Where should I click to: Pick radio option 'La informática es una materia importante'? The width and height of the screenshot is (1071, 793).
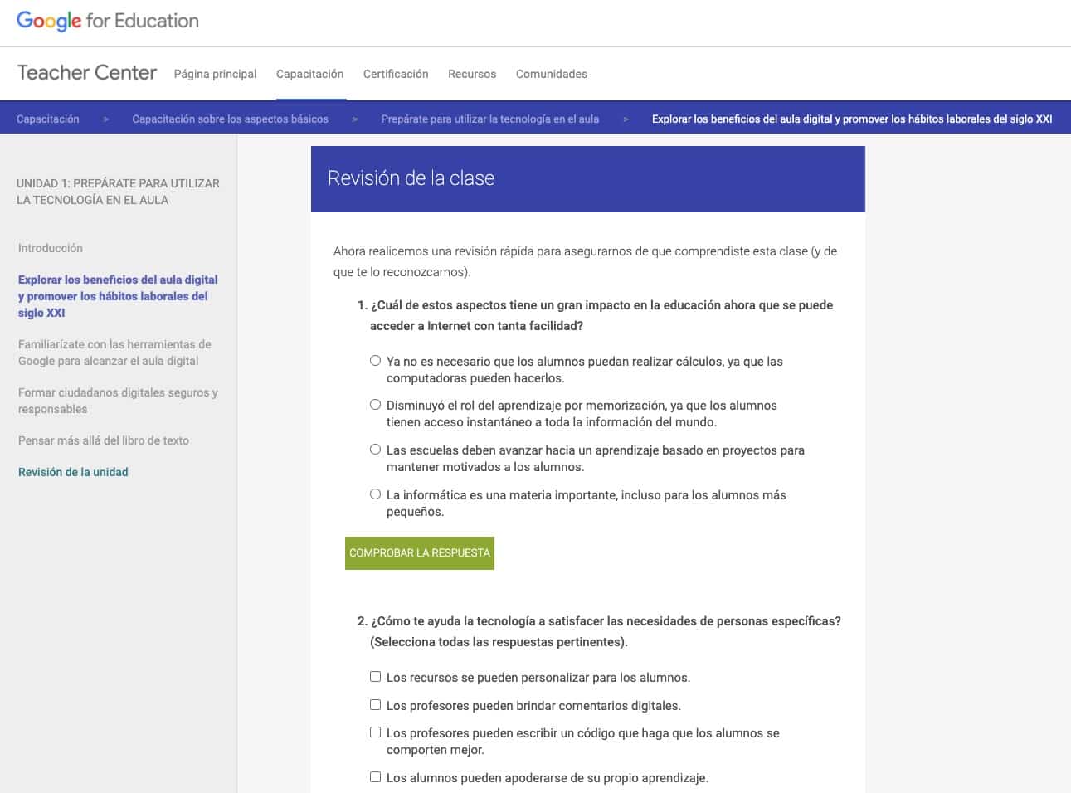click(375, 494)
